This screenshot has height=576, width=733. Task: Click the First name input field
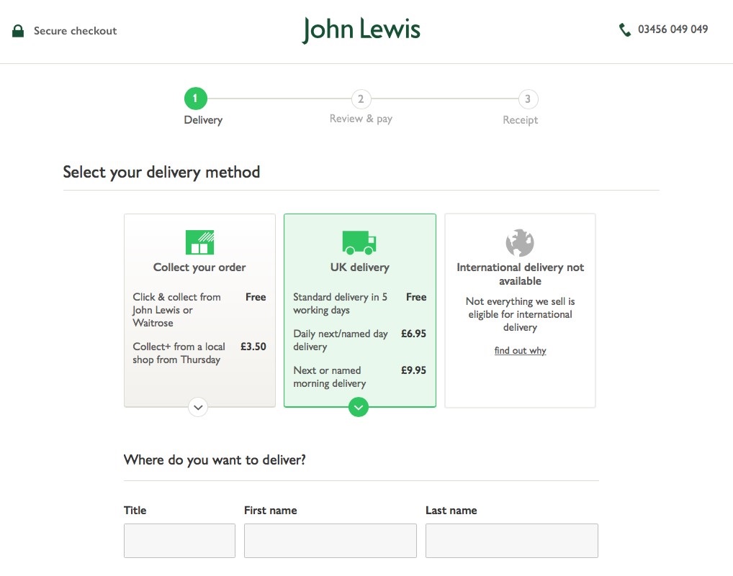330,541
